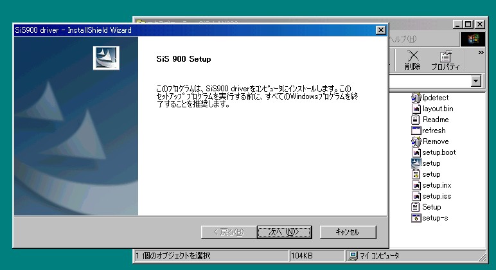Select the capitalized Setup text file icon
The image size is (496, 270).
pyautogui.click(x=416, y=207)
